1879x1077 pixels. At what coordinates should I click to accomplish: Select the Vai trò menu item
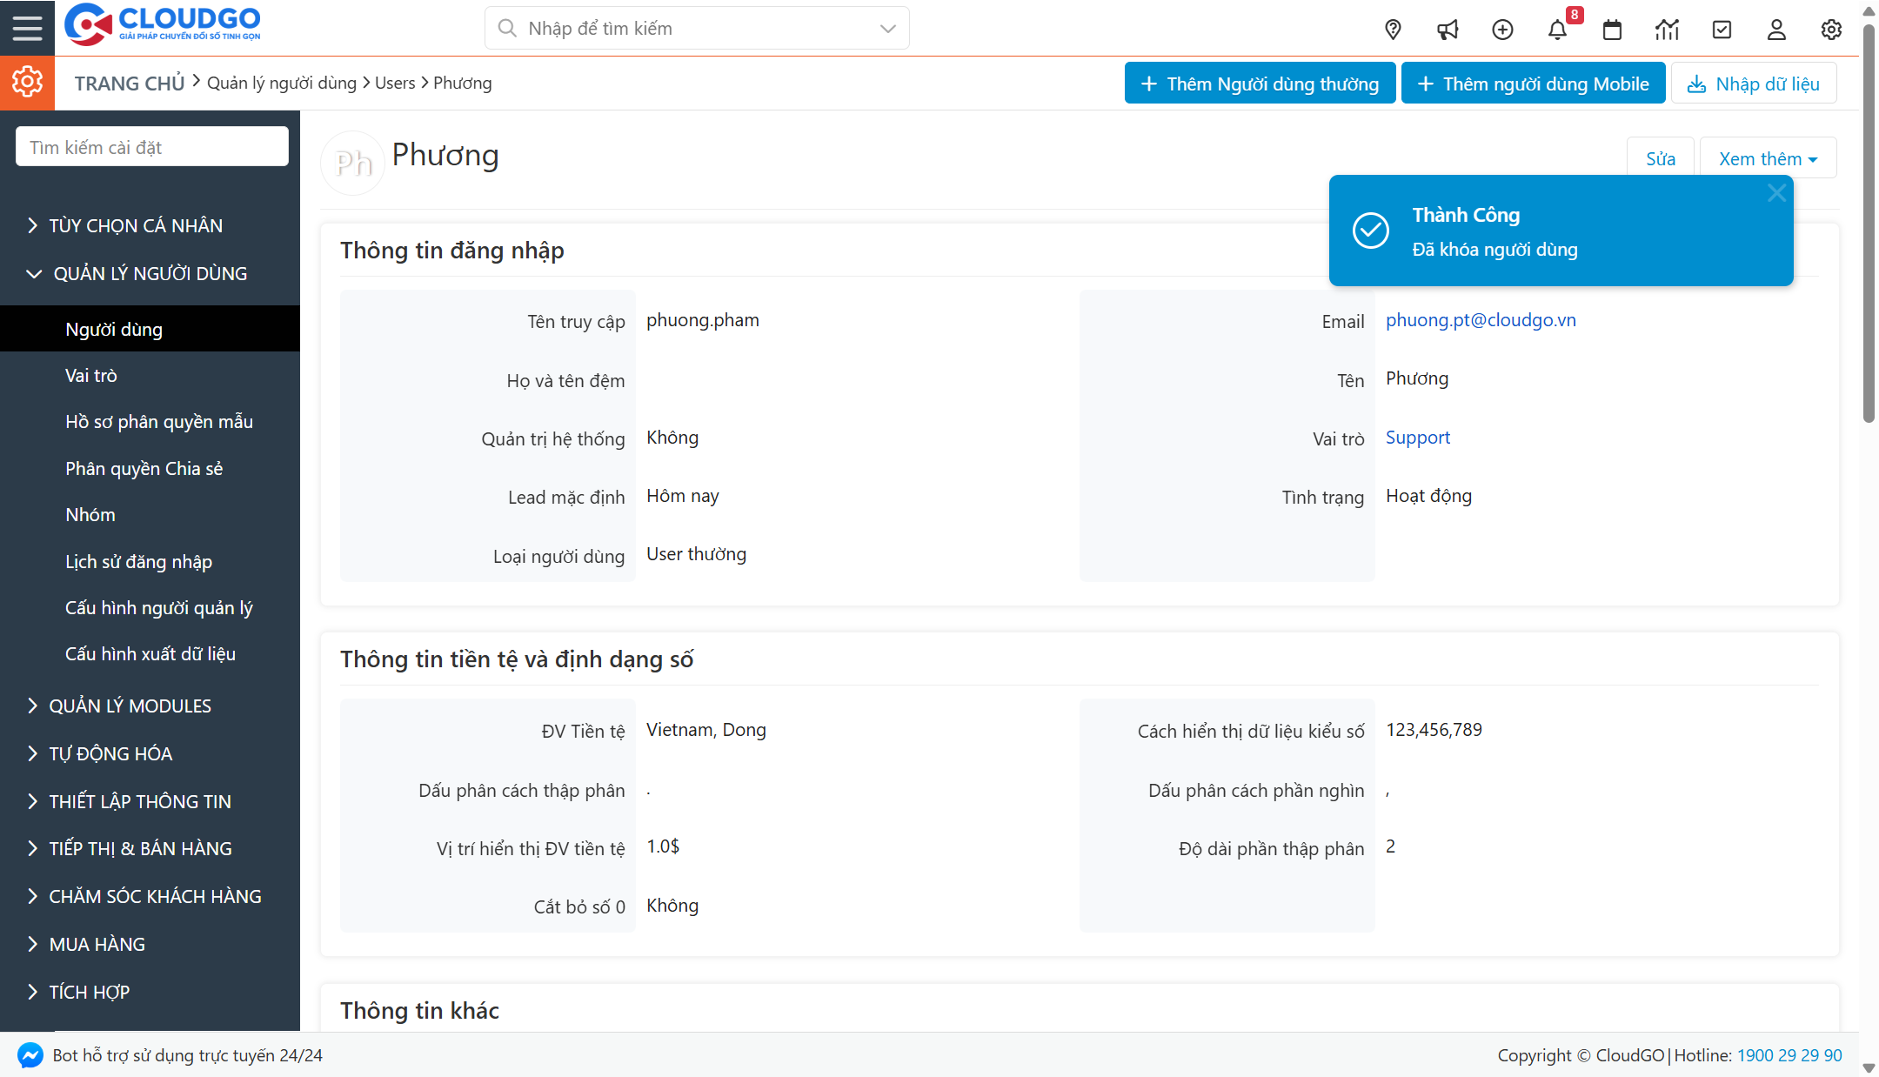point(90,375)
